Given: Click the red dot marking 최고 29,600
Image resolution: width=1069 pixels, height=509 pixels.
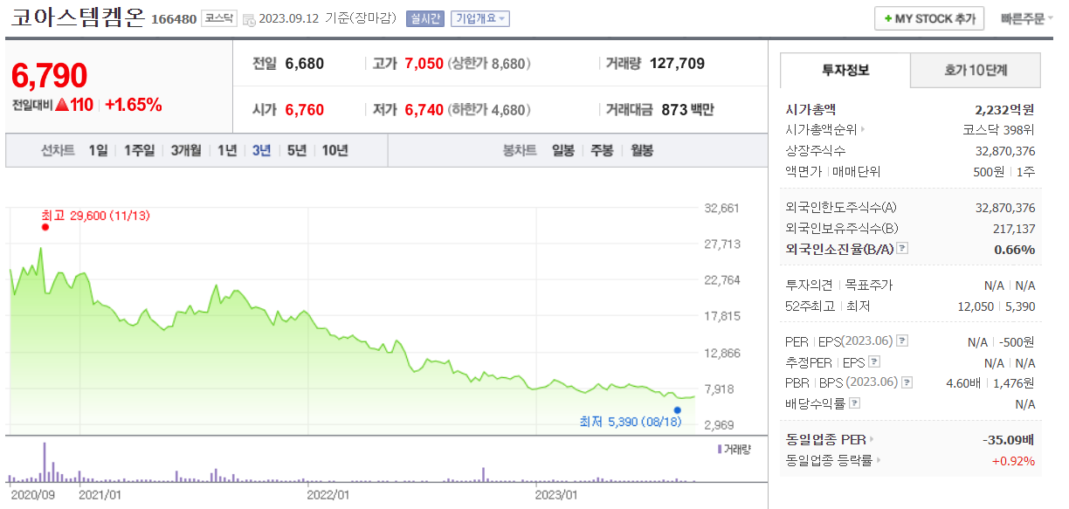Looking at the screenshot, I should [45, 225].
